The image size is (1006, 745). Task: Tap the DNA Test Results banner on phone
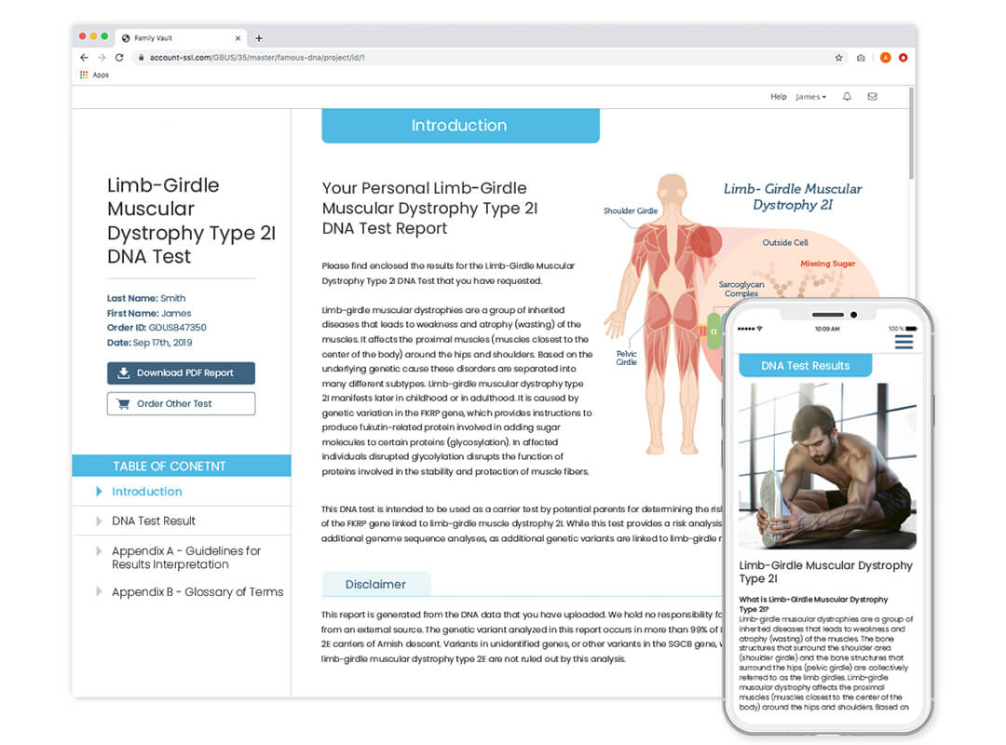click(805, 365)
